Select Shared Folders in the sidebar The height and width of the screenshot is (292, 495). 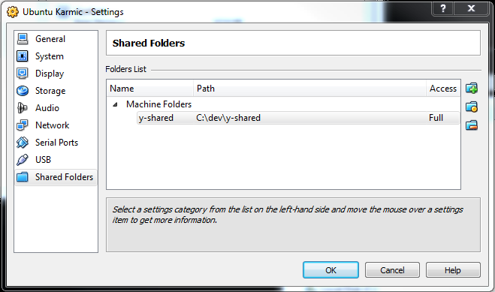pos(56,177)
